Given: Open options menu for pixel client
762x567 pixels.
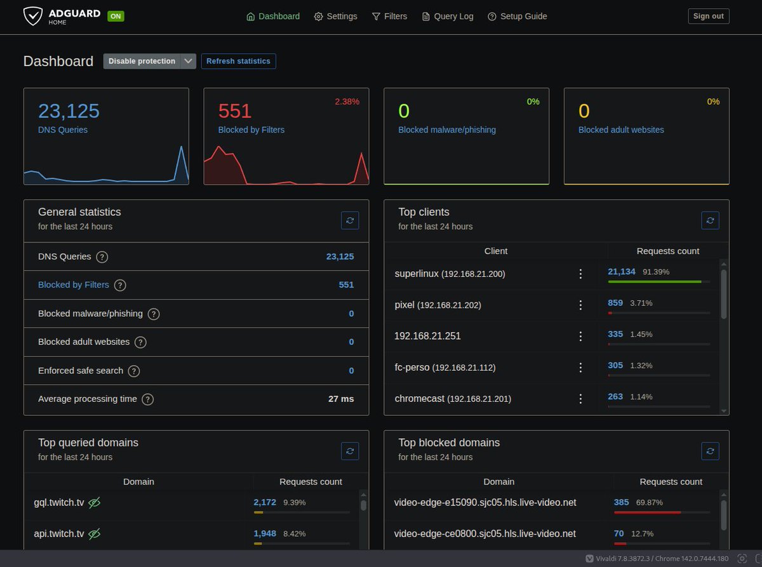Looking at the screenshot, I should 580,305.
